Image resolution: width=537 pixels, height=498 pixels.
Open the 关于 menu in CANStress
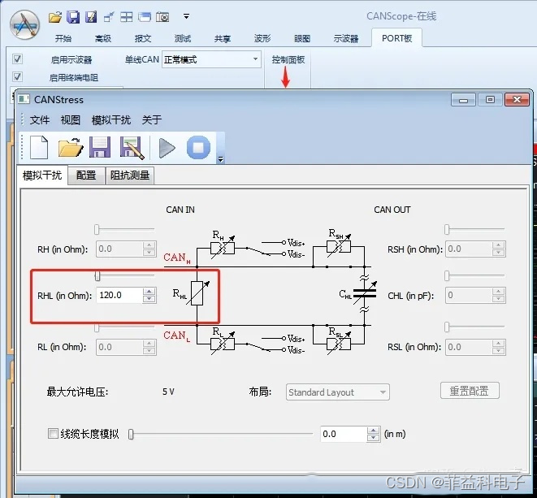(151, 120)
